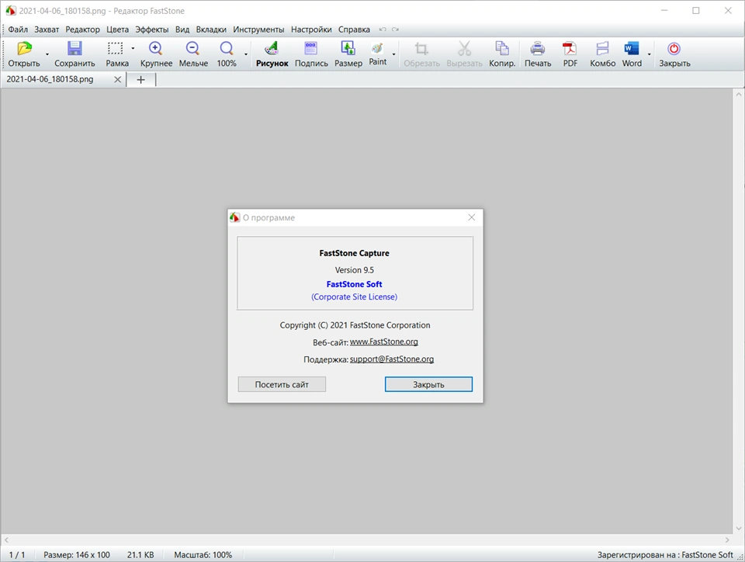Add a new tab with plus button

point(140,80)
